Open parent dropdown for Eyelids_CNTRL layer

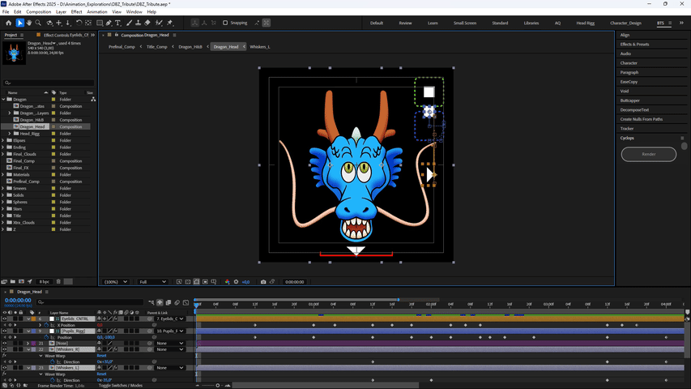[x=170, y=318]
